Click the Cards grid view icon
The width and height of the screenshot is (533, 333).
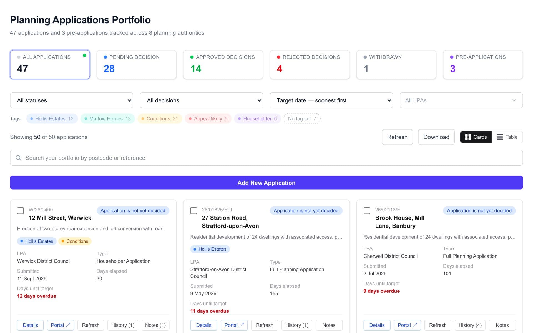468,137
